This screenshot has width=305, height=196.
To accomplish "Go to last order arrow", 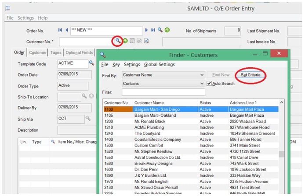I will (153, 30).
